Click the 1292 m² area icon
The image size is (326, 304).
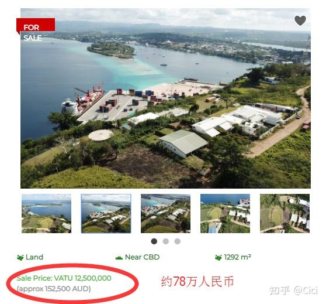(x=219, y=258)
